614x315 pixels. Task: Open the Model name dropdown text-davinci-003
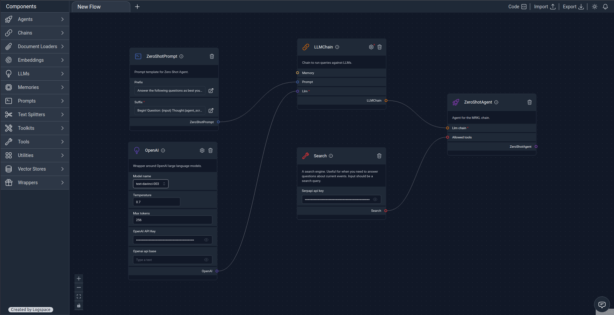click(x=151, y=184)
